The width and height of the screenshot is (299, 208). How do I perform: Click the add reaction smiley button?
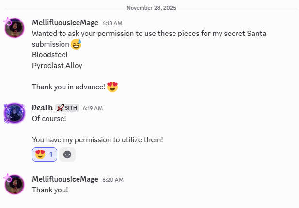coord(67,155)
